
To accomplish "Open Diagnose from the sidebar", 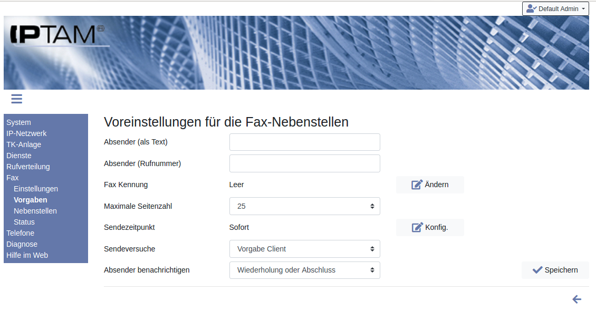I will tap(22, 244).
